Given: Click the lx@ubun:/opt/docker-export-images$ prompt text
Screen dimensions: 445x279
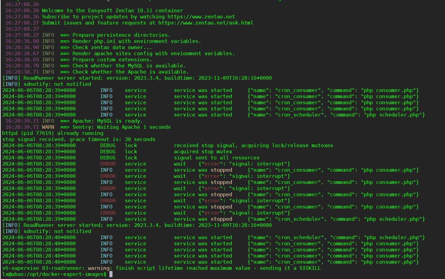Looking at the screenshot, I should pos(54,274).
